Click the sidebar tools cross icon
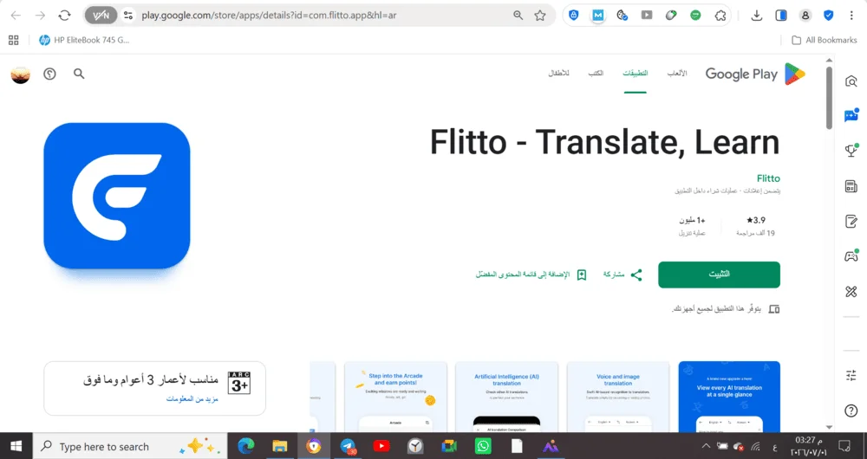867x459 pixels. coord(851,292)
